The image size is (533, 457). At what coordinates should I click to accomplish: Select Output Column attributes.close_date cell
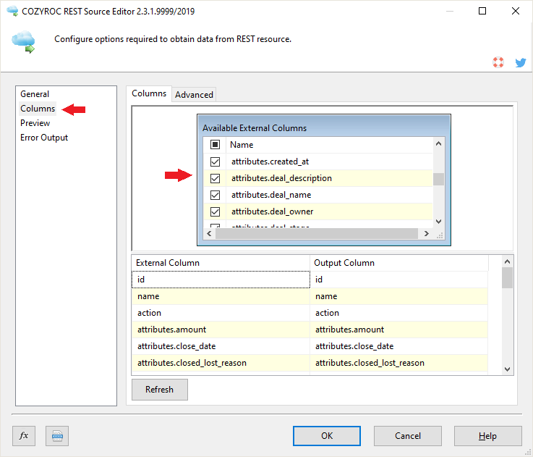(x=398, y=346)
